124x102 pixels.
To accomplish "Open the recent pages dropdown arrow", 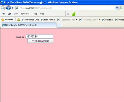I will tap(12, 8).
